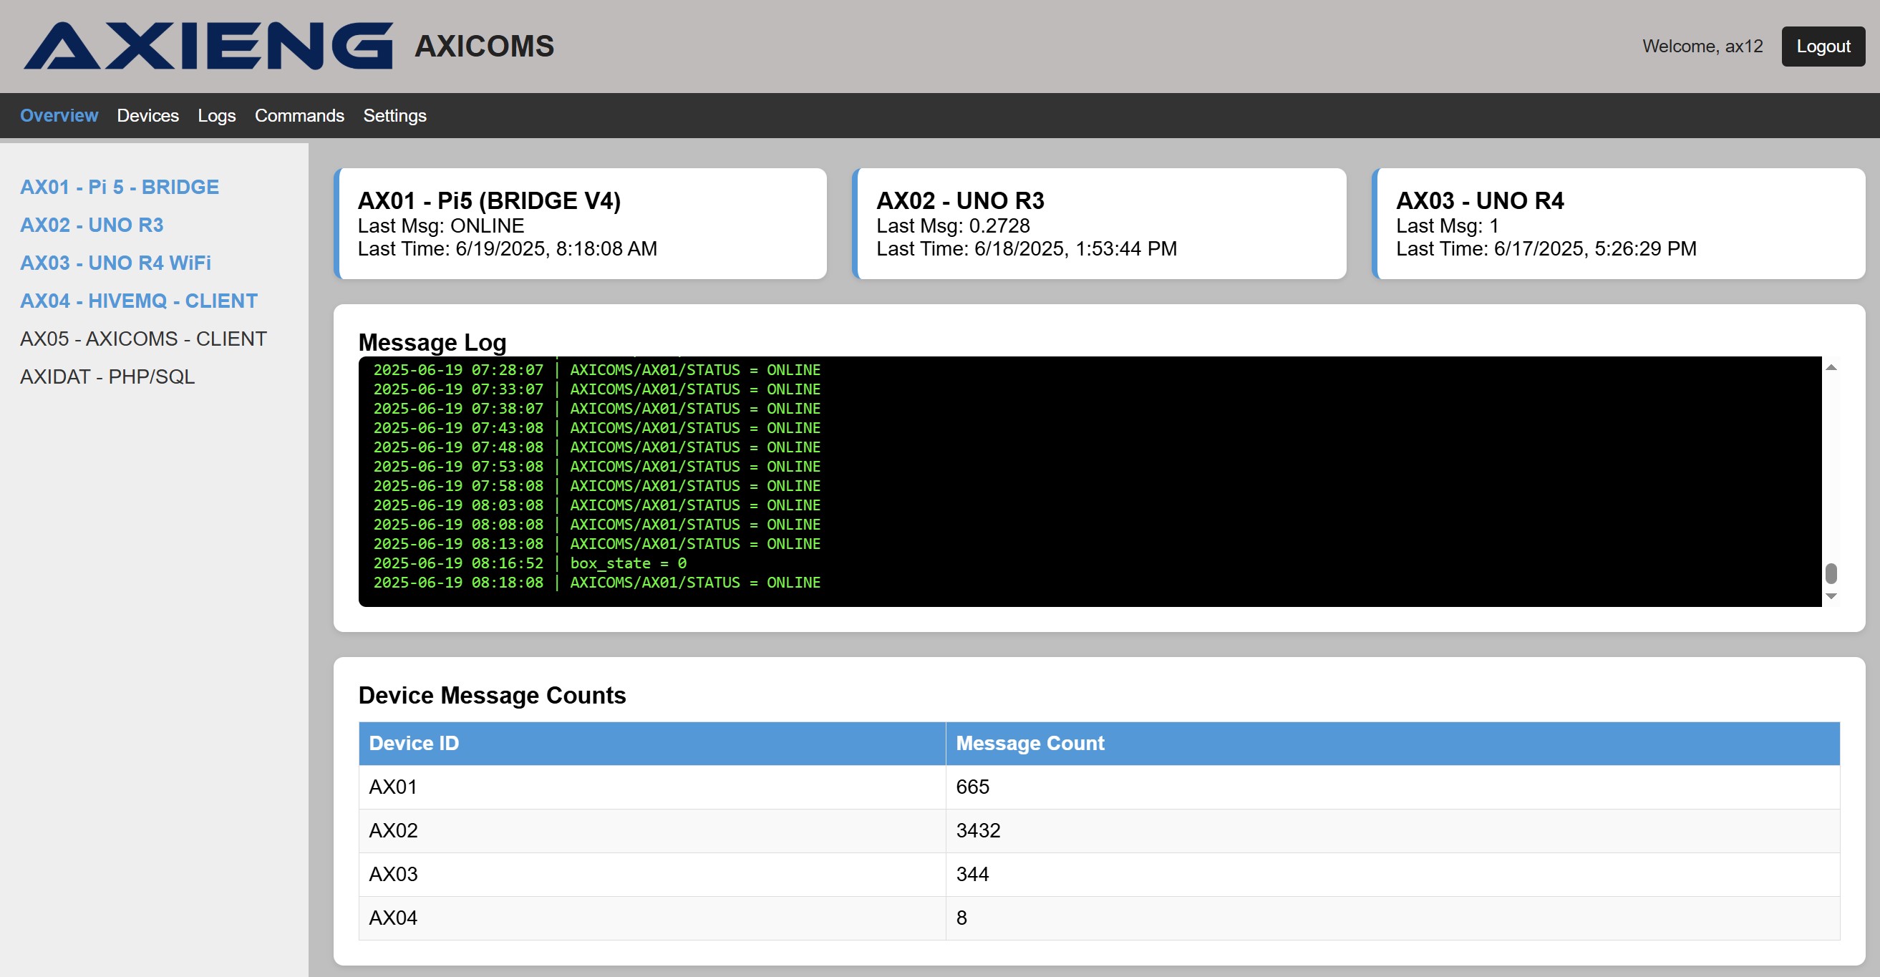1880x977 pixels.
Task: Select AX05 - AXICOMS - CLIENT
Action: [x=143, y=338]
